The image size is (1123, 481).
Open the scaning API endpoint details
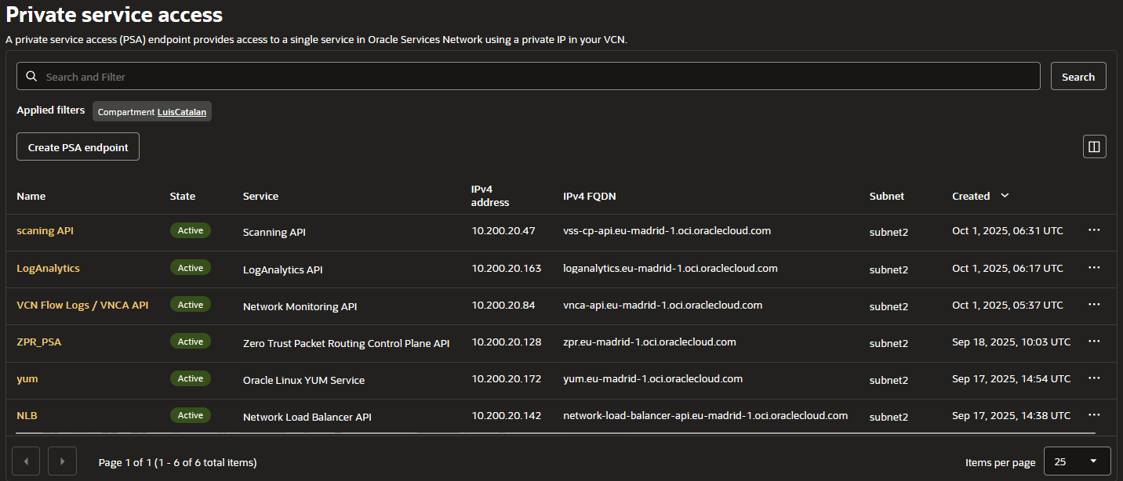45,230
